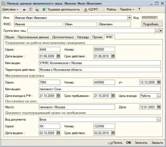Image resolution: width=166 pixels, height=147 pixels.
Task: Click the surname field Иванов
Action: click(39, 24)
